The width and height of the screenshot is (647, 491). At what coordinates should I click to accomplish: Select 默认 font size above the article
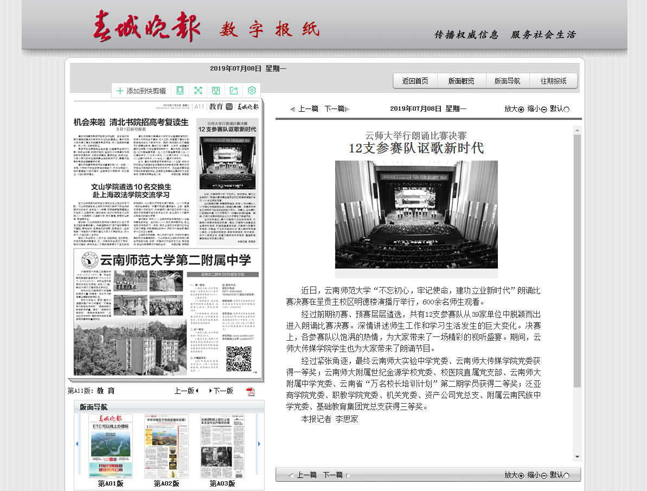(560, 109)
